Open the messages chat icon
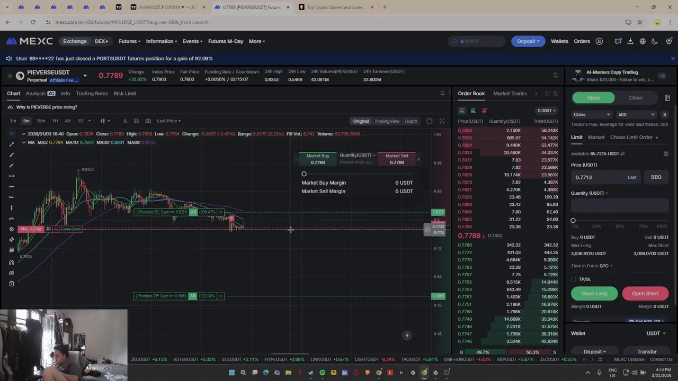This screenshot has width=678, height=381. [x=618, y=41]
